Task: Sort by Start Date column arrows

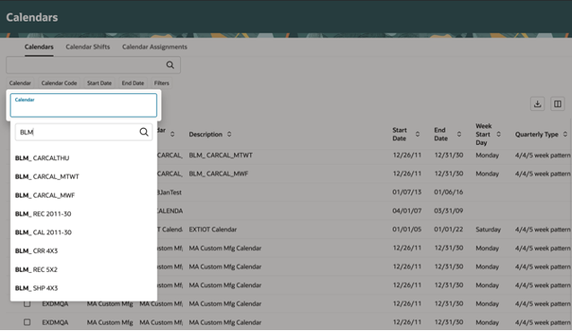Action: pyautogui.click(x=417, y=134)
